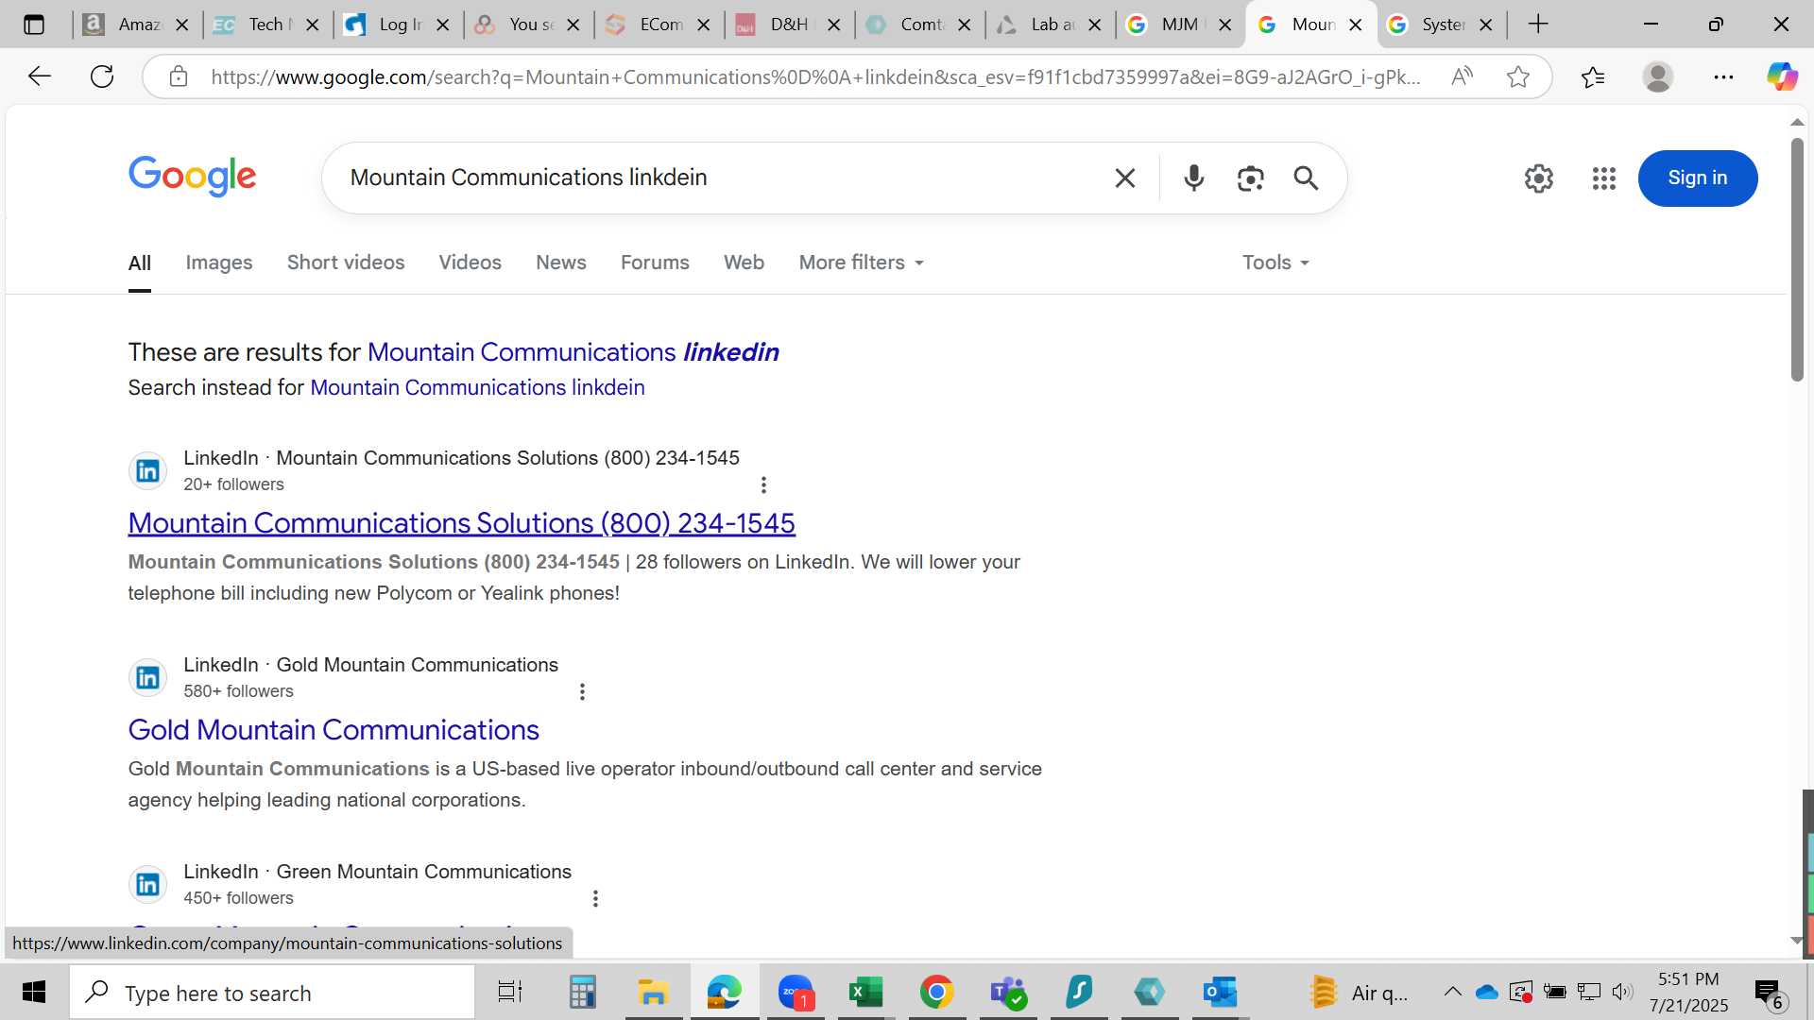Clear the search box with X
Viewport: 1814px width, 1020px height.
(1124, 178)
